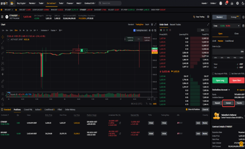245x149 pixels.
Task: Toggle TradingView Alert button
Action: coord(140,30)
